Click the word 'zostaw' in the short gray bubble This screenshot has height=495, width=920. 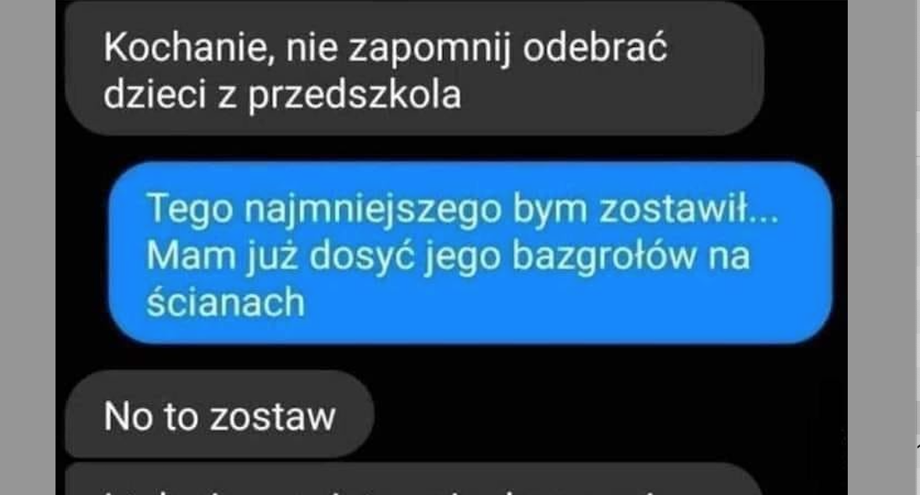273,417
